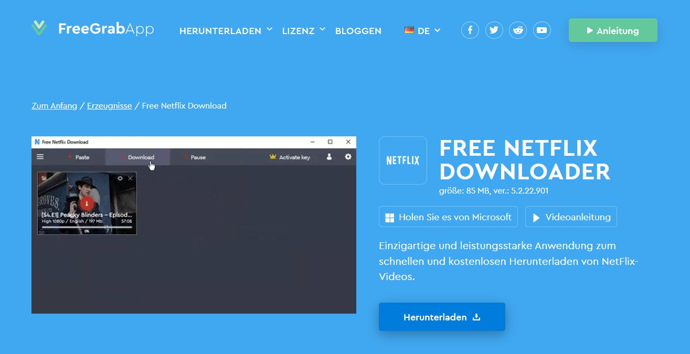Viewport: 690px width, 354px height.
Task: Open the Bloggen page
Action: [358, 31]
